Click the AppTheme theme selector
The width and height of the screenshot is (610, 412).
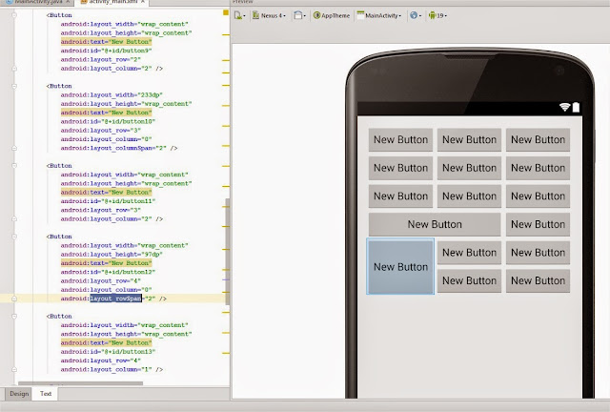pyautogui.click(x=332, y=15)
